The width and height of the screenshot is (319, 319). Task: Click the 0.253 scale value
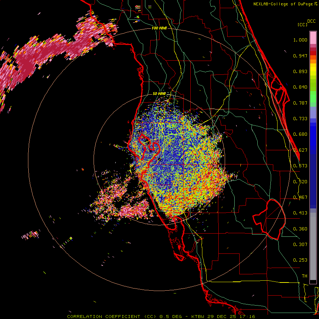(300, 260)
